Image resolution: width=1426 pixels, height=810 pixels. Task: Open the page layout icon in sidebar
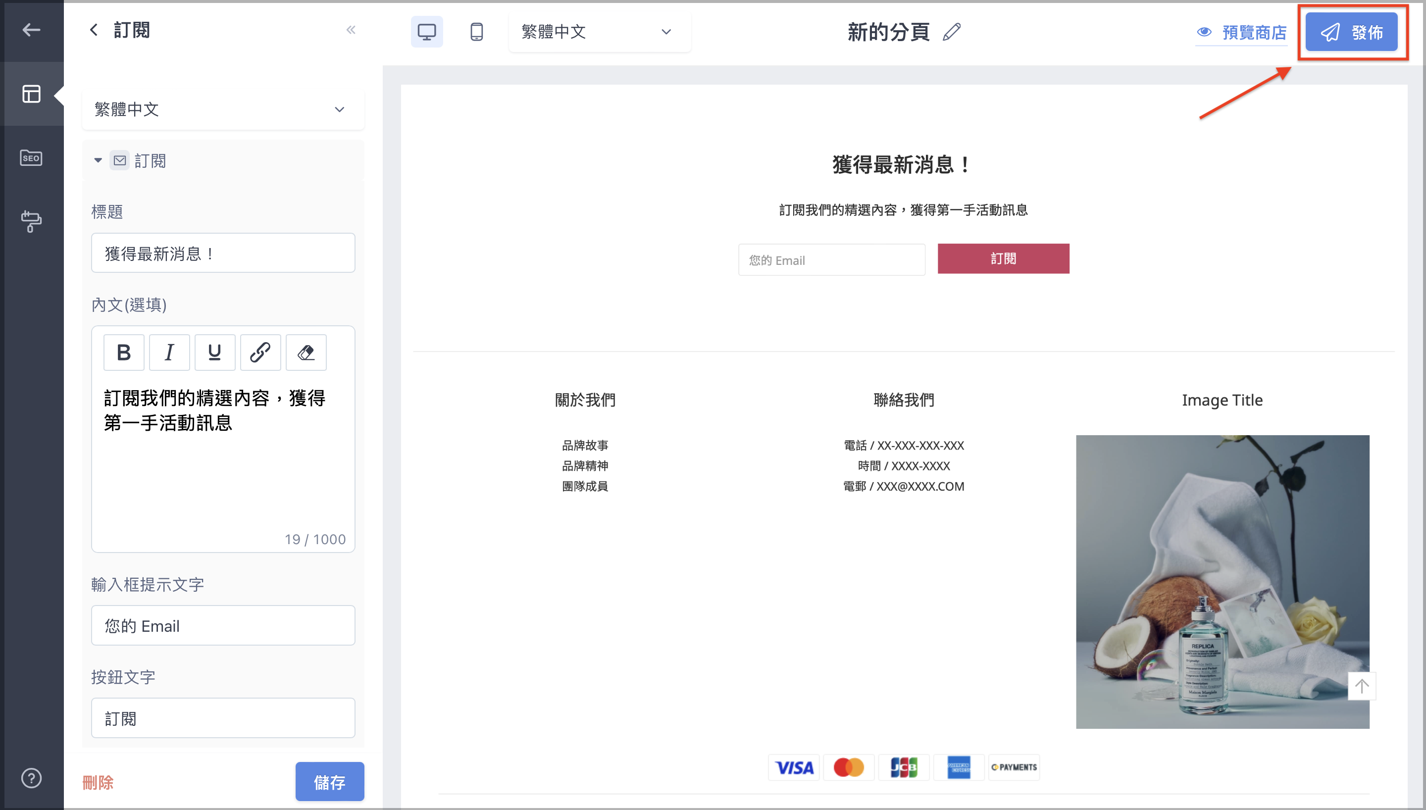31,94
